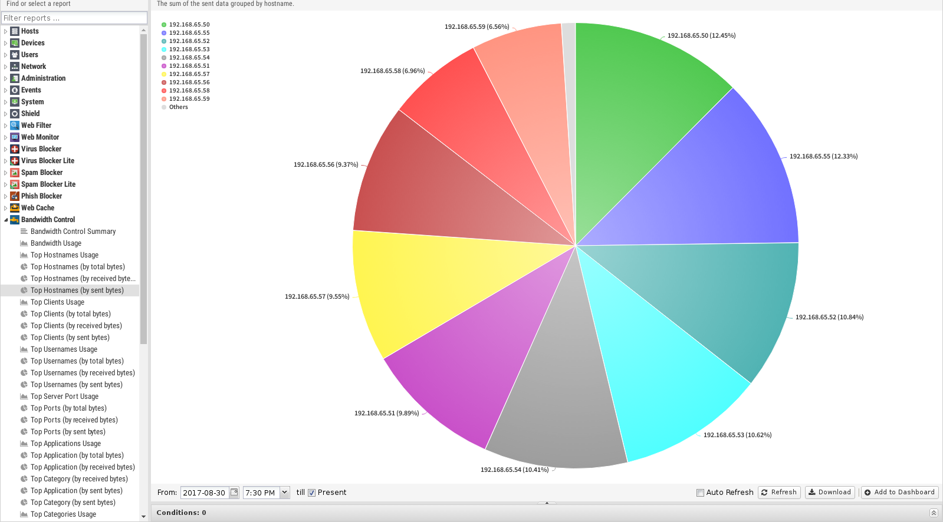Expand the Web Cache tree node

(x=6, y=208)
